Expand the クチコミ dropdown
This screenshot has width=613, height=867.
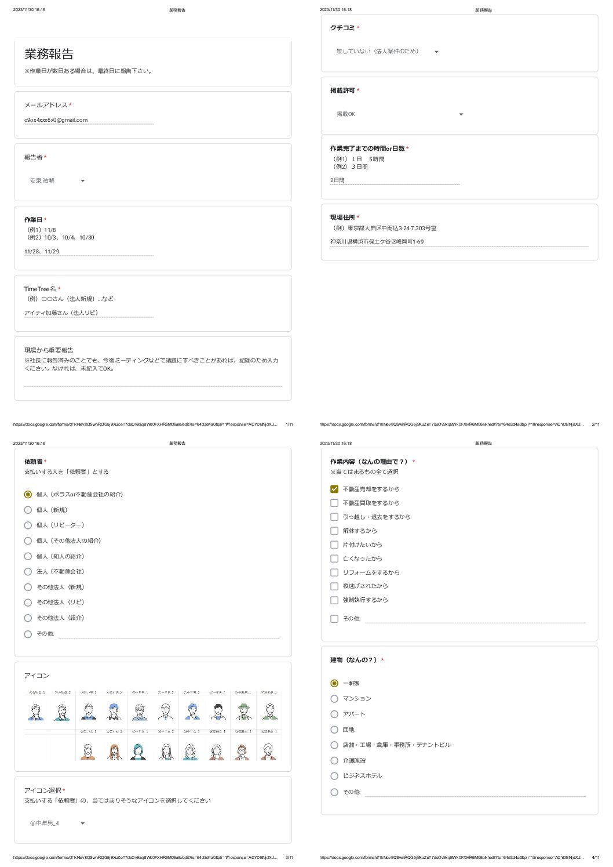(387, 52)
